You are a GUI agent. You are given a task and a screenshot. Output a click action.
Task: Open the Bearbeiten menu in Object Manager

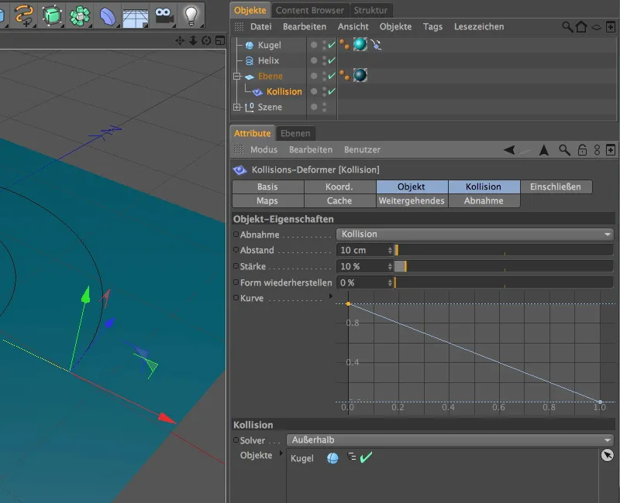305,27
